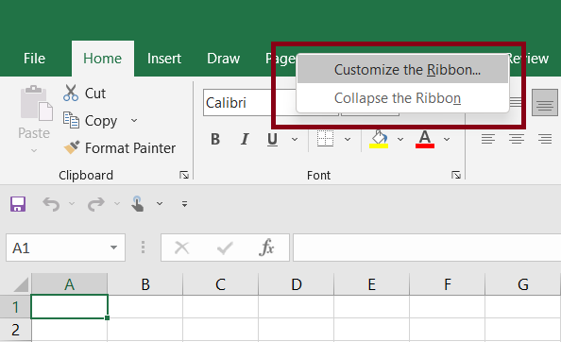
Task: Click the Redo arrow
Action: point(96,204)
